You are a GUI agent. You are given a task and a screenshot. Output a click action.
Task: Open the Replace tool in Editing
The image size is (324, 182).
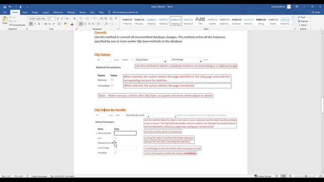tap(303, 21)
